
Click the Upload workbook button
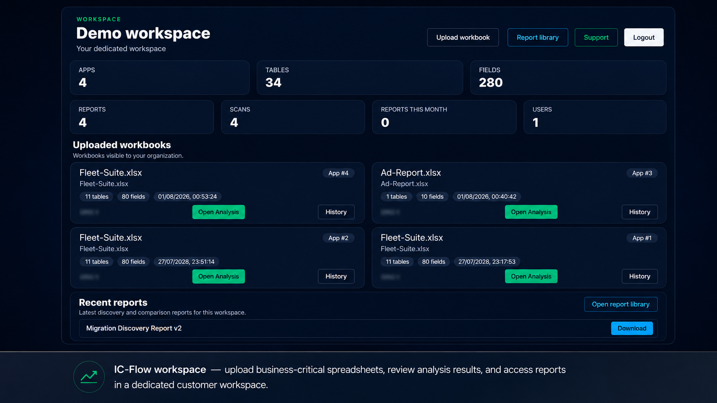coord(463,37)
